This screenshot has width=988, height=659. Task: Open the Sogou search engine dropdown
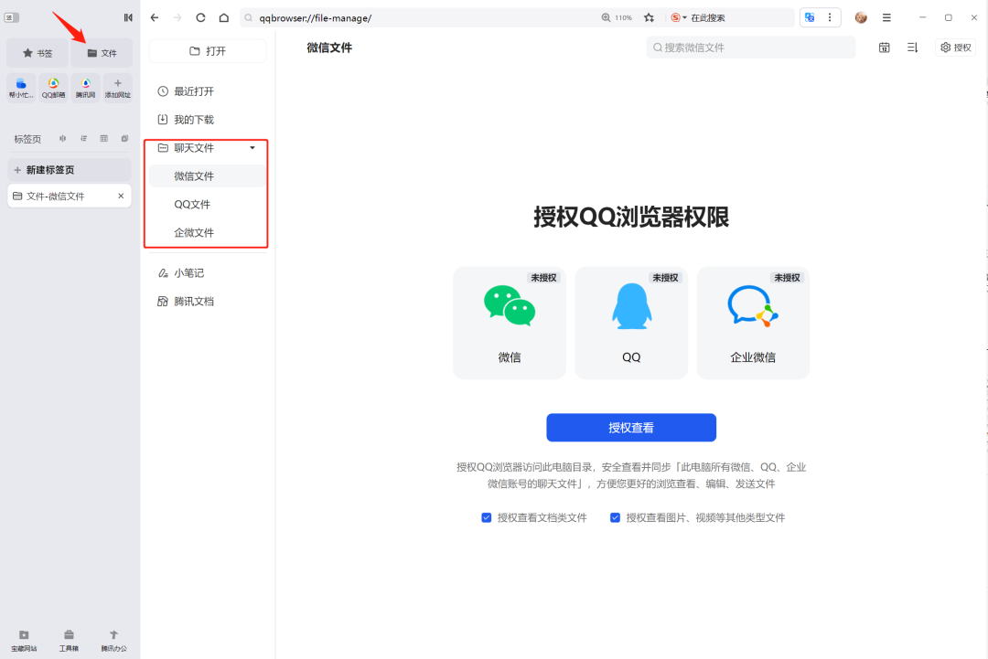point(678,17)
